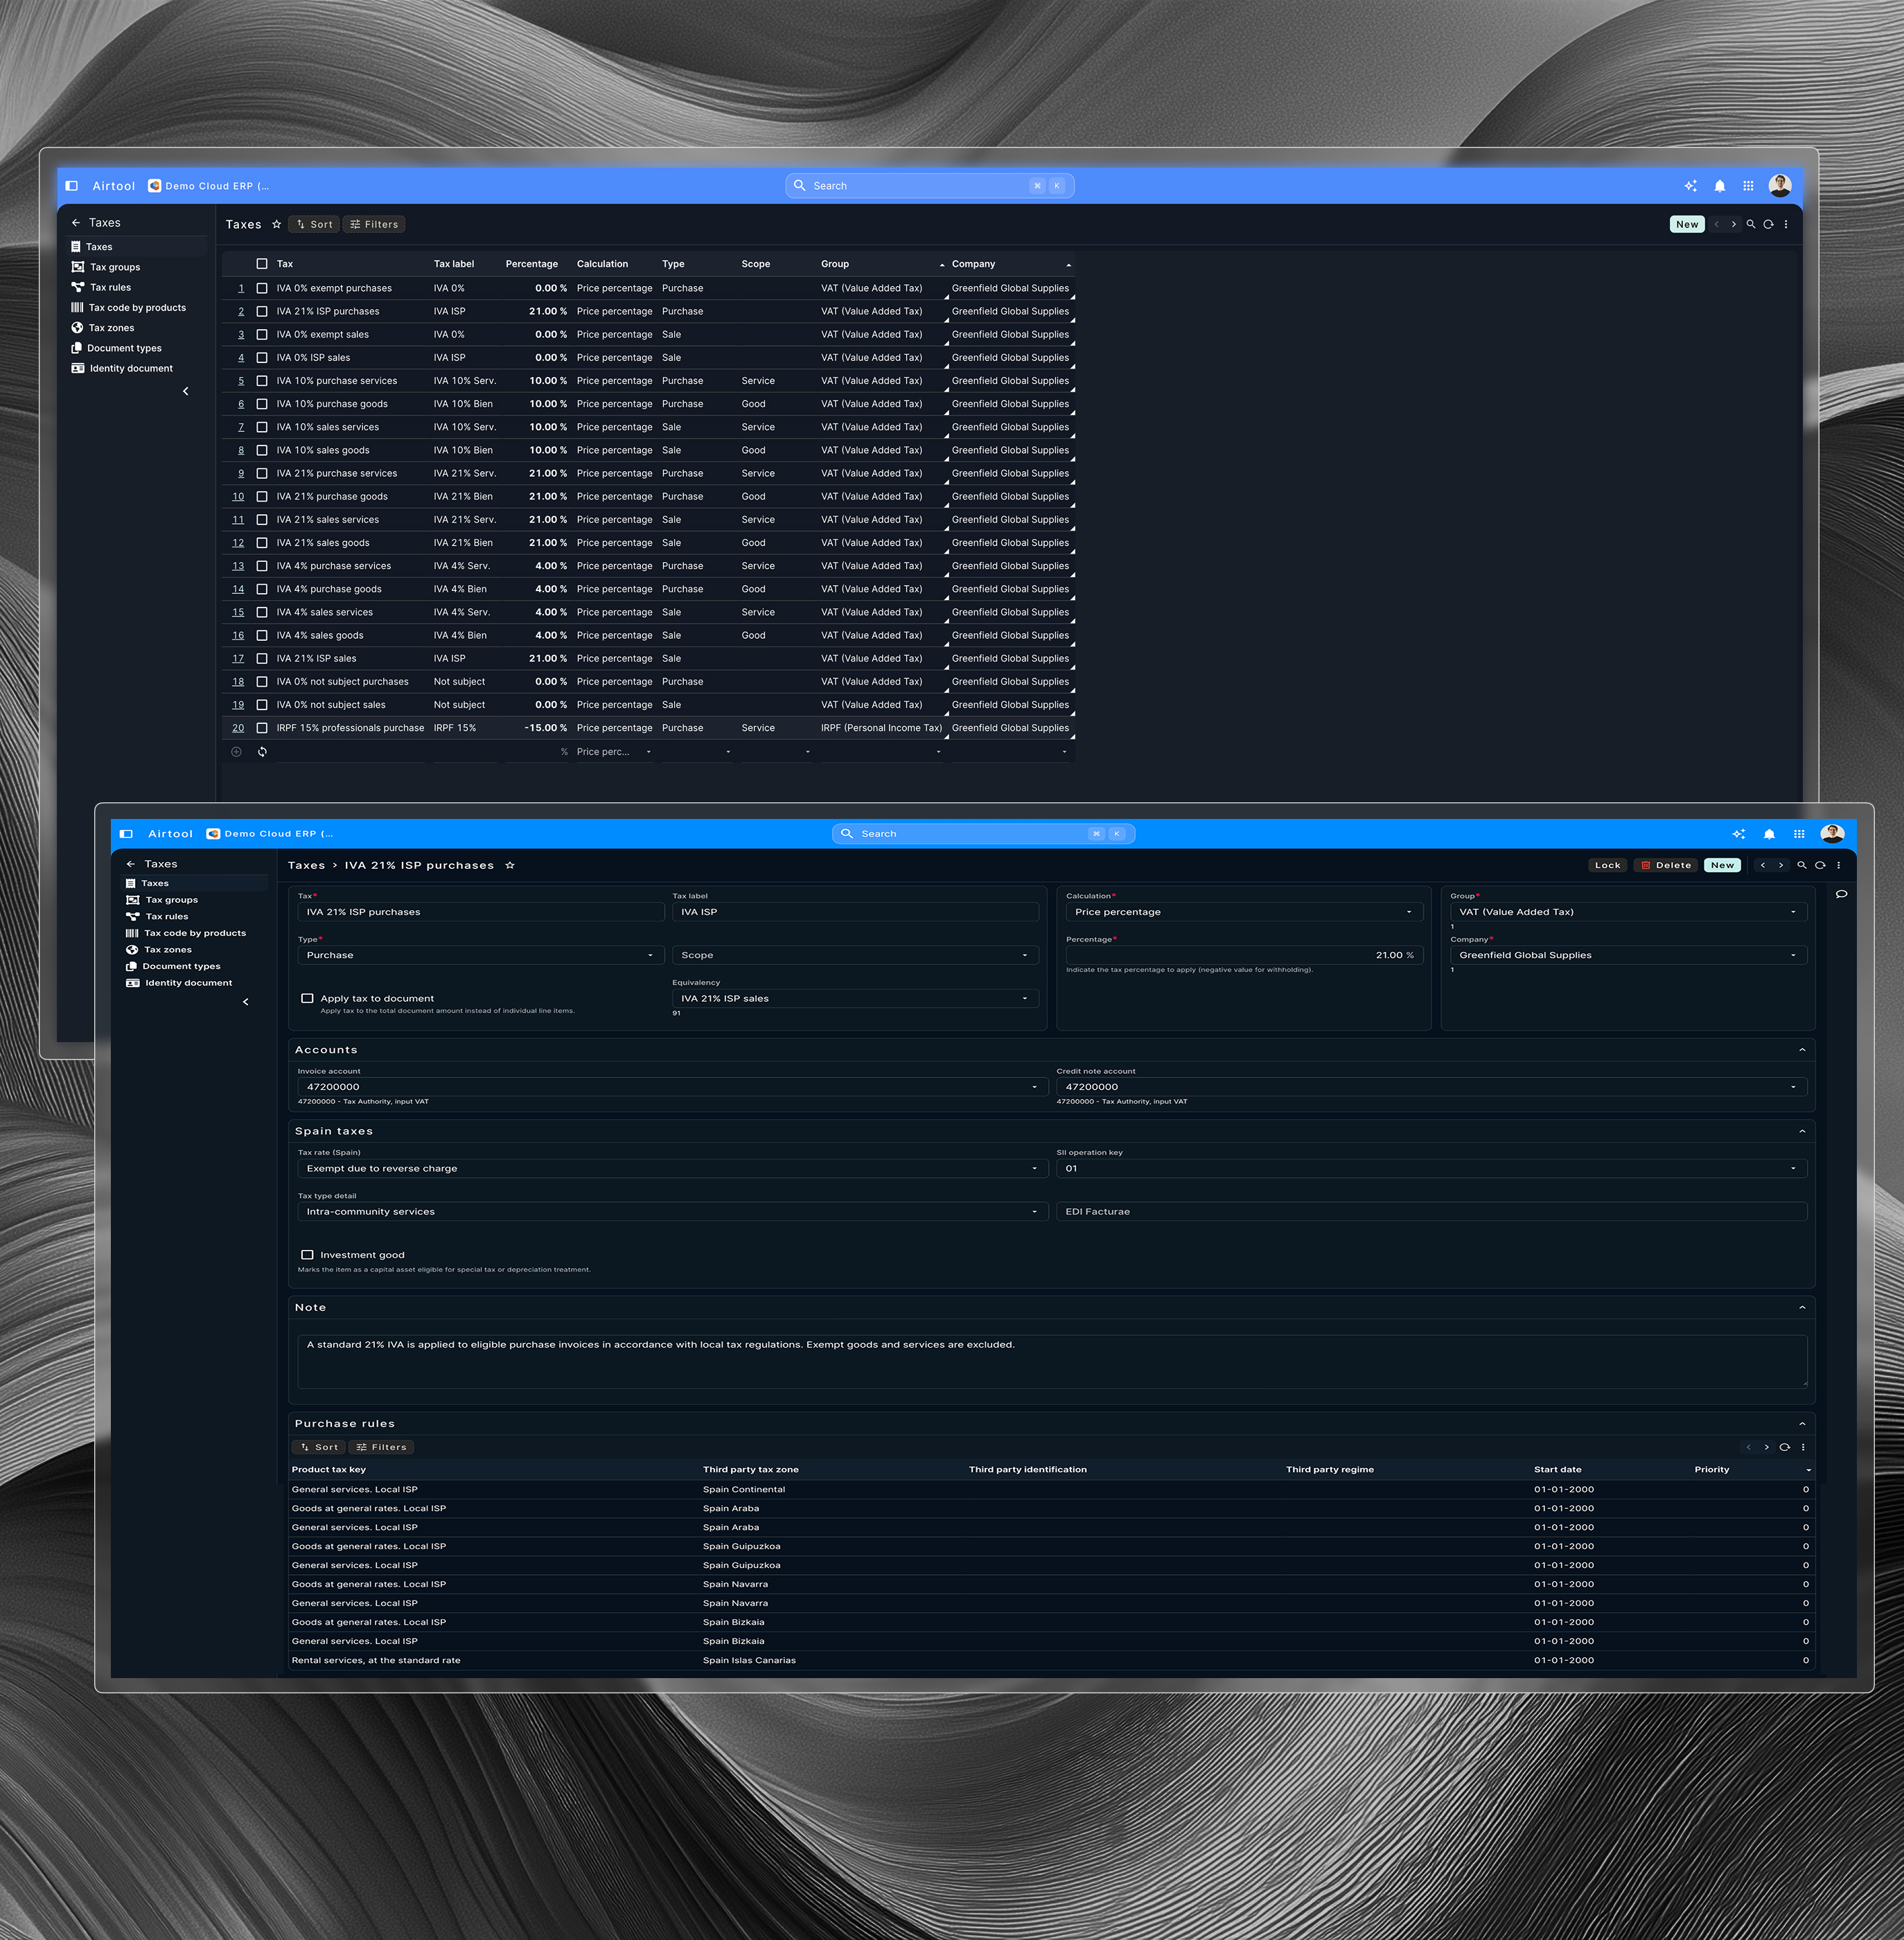Toggle sidebar panel icon in bottom window
This screenshot has width=1904, height=1940.
click(126, 834)
